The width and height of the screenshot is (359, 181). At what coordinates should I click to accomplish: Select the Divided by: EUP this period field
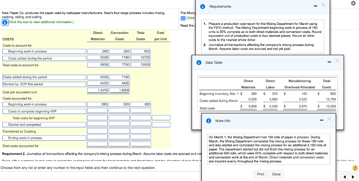(45, 84)
